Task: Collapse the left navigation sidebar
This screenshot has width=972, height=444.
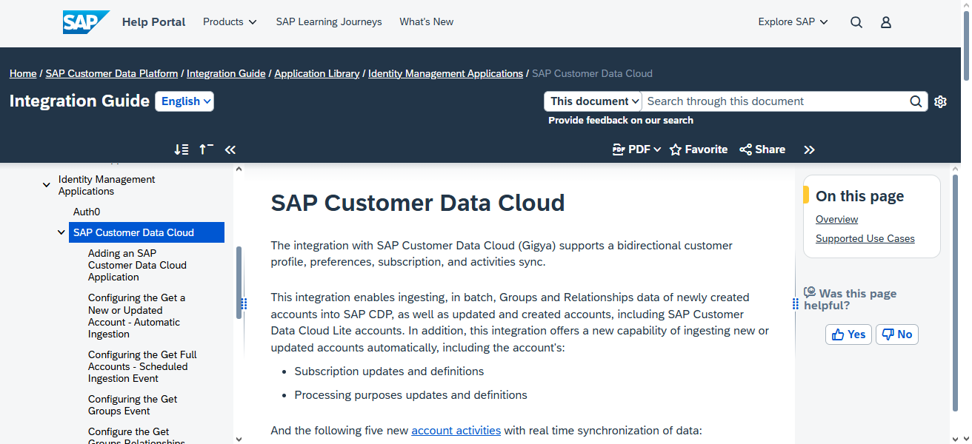Action: [230, 149]
